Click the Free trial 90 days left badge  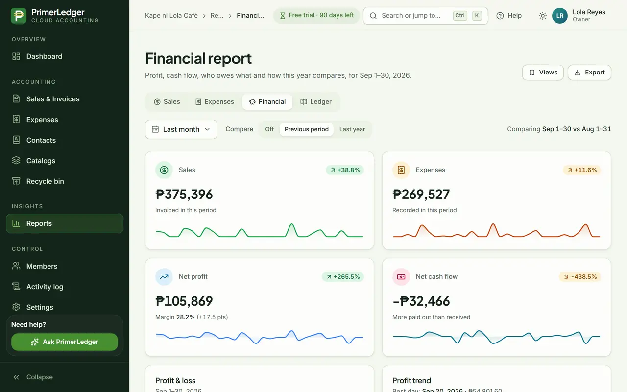(x=316, y=15)
